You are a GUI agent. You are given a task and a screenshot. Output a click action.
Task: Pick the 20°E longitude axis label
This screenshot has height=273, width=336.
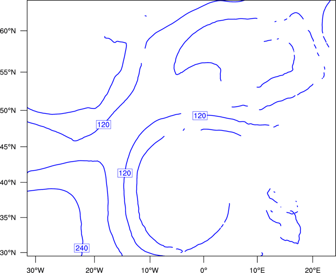(312, 270)
